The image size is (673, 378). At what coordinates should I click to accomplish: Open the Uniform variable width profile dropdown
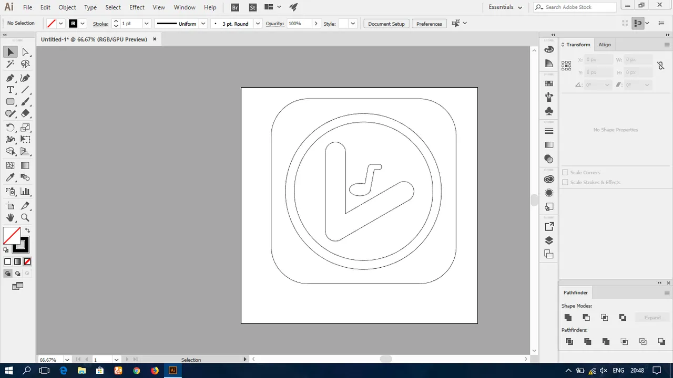[x=203, y=24]
